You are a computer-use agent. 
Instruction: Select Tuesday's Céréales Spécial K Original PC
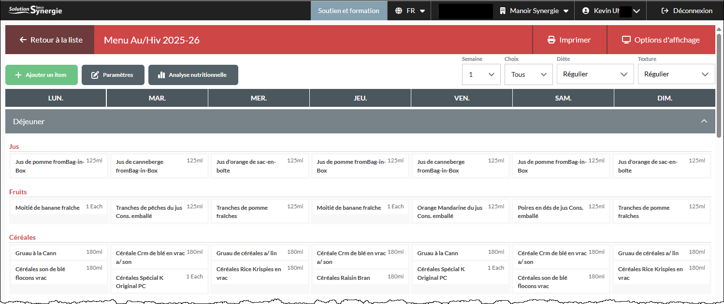tap(159, 281)
